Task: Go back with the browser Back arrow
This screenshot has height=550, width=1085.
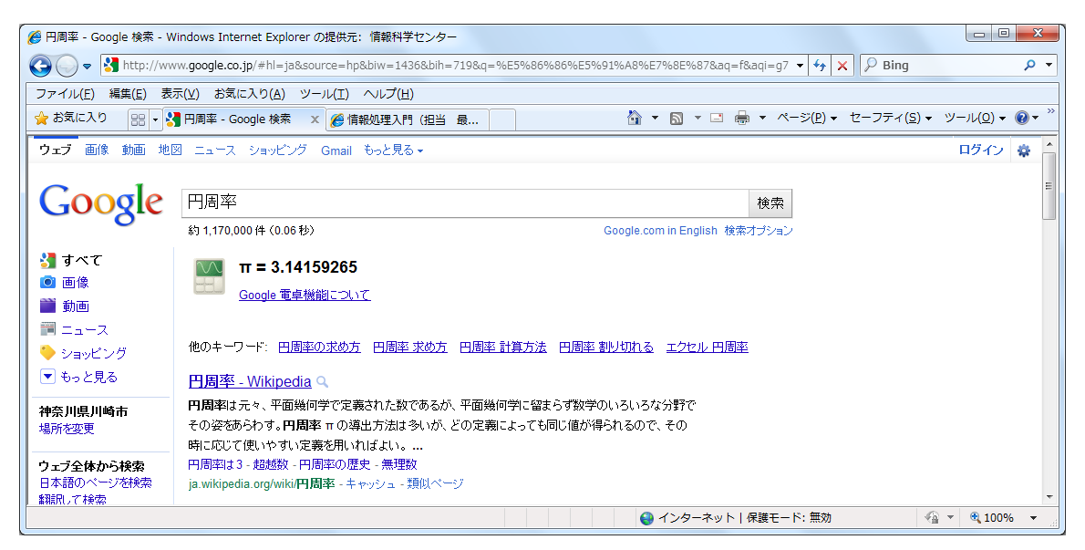Action: pyautogui.click(x=41, y=66)
